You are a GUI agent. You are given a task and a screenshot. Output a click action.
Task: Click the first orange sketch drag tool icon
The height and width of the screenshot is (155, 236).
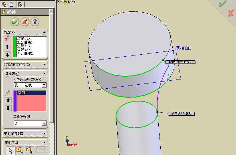(20, 150)
